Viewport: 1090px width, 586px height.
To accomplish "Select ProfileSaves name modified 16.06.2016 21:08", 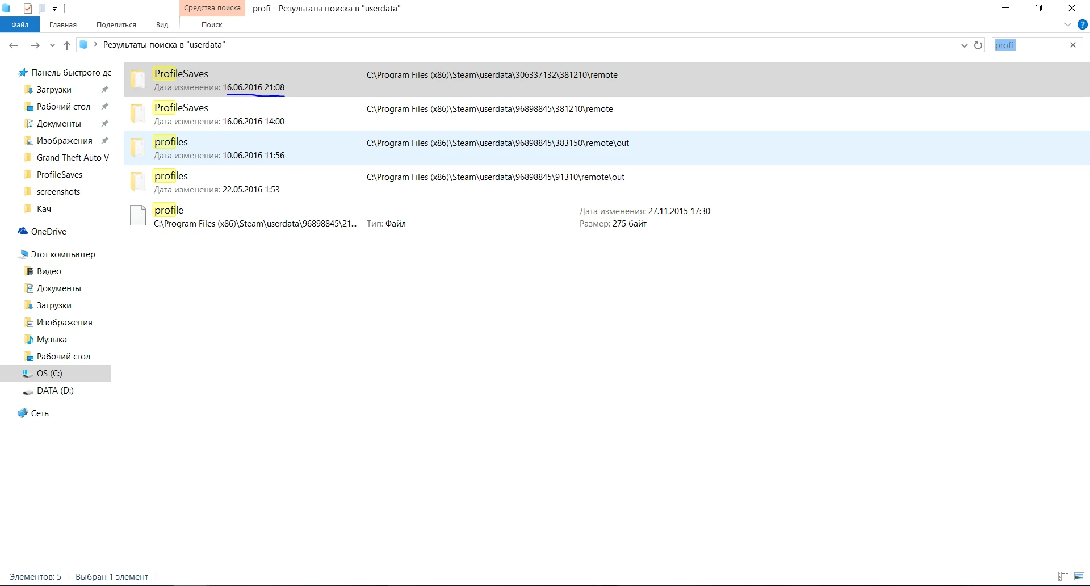I will [181, 74].
